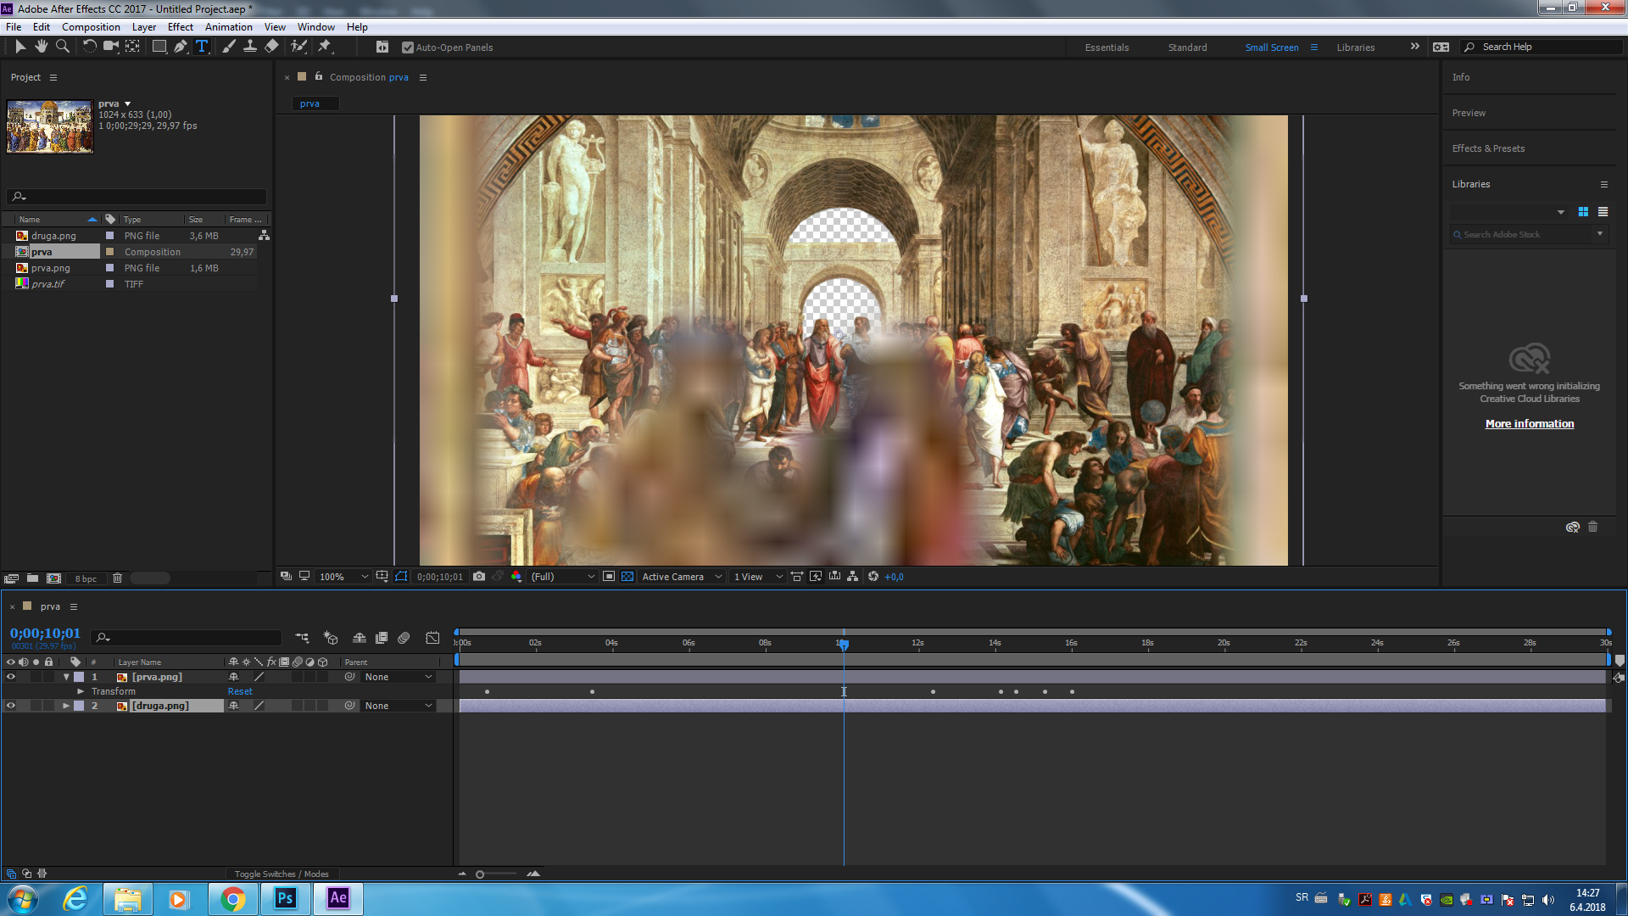Click Reset for Transform
Image resolution: width=1628 pixels, height=916 pixels.
coord(240,691)
